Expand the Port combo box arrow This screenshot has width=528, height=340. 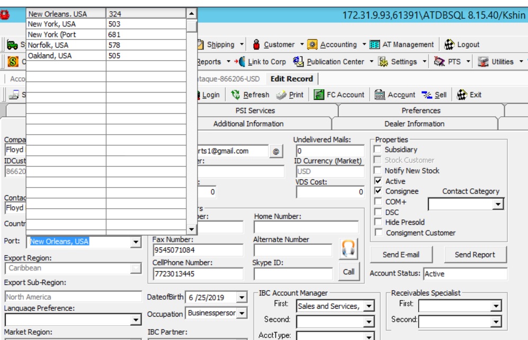click(x=136, y=242)
